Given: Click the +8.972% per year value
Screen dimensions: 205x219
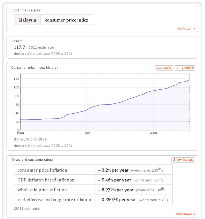Looking at the screenshot, I should coord(116,190).
